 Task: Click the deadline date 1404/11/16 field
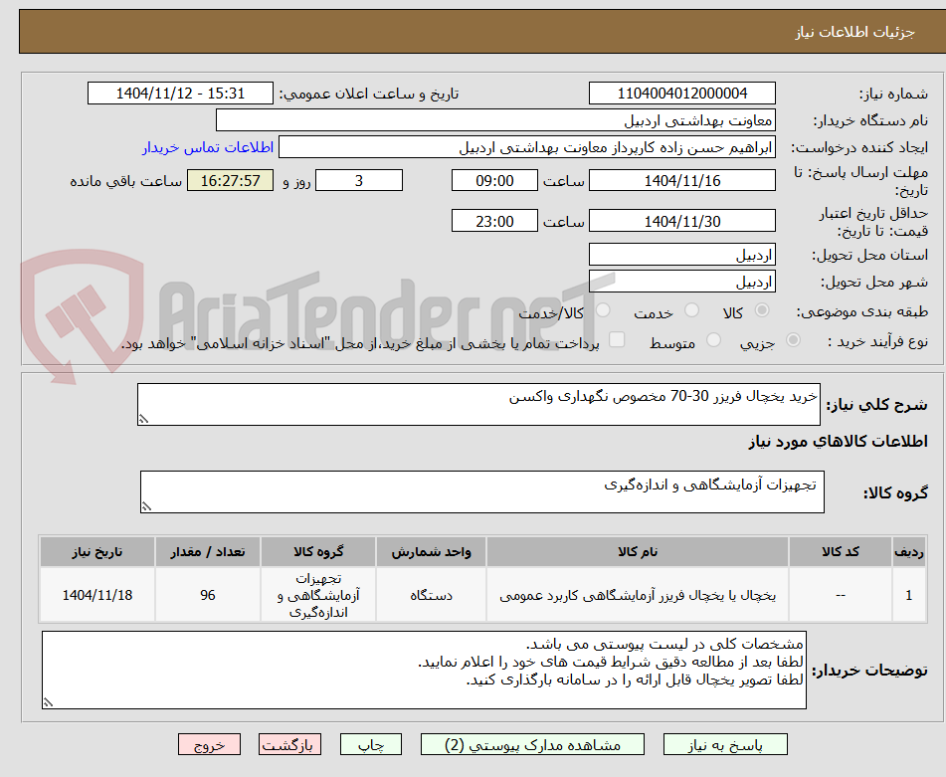[682, 180]
